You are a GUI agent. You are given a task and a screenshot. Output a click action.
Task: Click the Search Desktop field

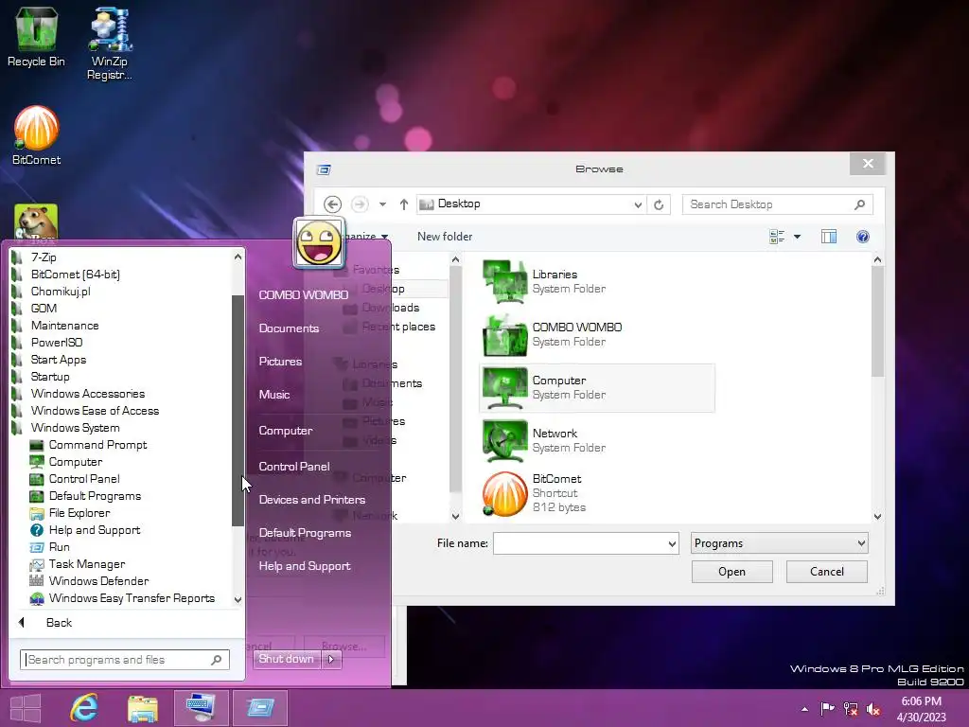point(778,204)
